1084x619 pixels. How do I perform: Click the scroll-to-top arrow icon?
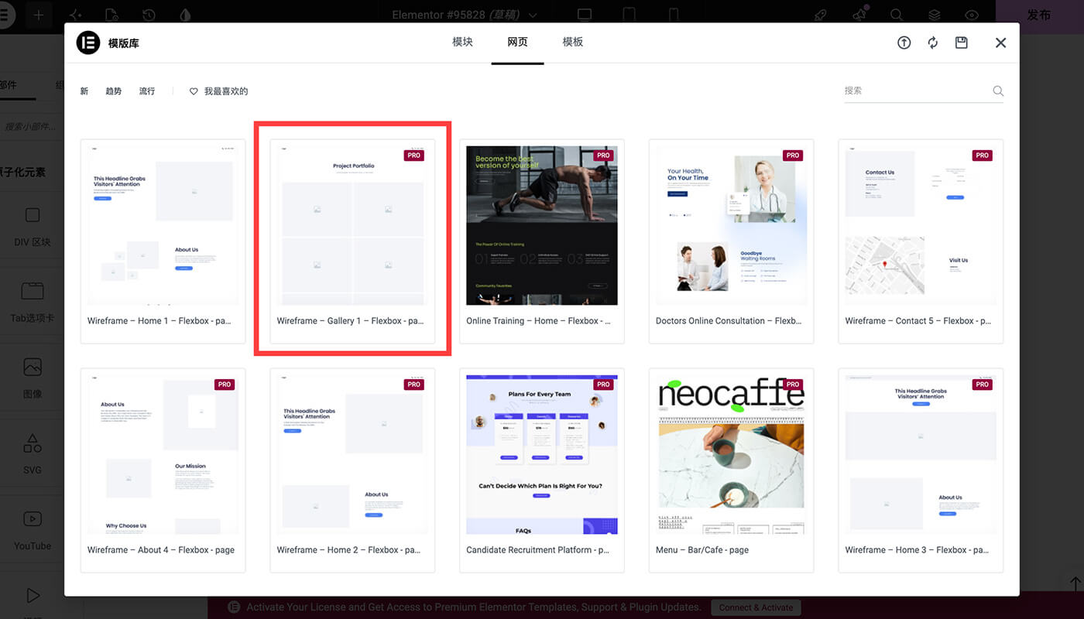[1075, 582]
